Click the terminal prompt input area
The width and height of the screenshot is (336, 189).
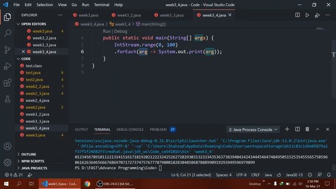tap(160, 168)
